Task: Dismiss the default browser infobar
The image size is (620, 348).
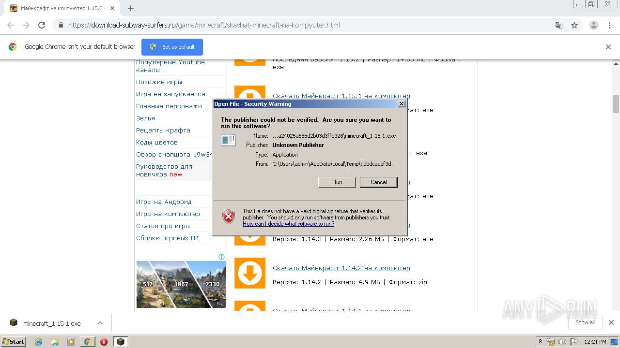Action: click(x=608, y=47)
